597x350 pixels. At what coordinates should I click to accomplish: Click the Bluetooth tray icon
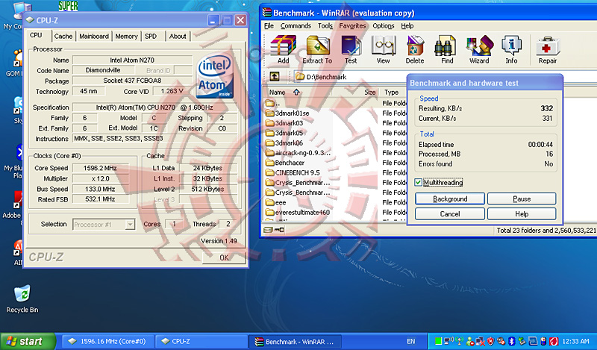click(x=512, y=341)
